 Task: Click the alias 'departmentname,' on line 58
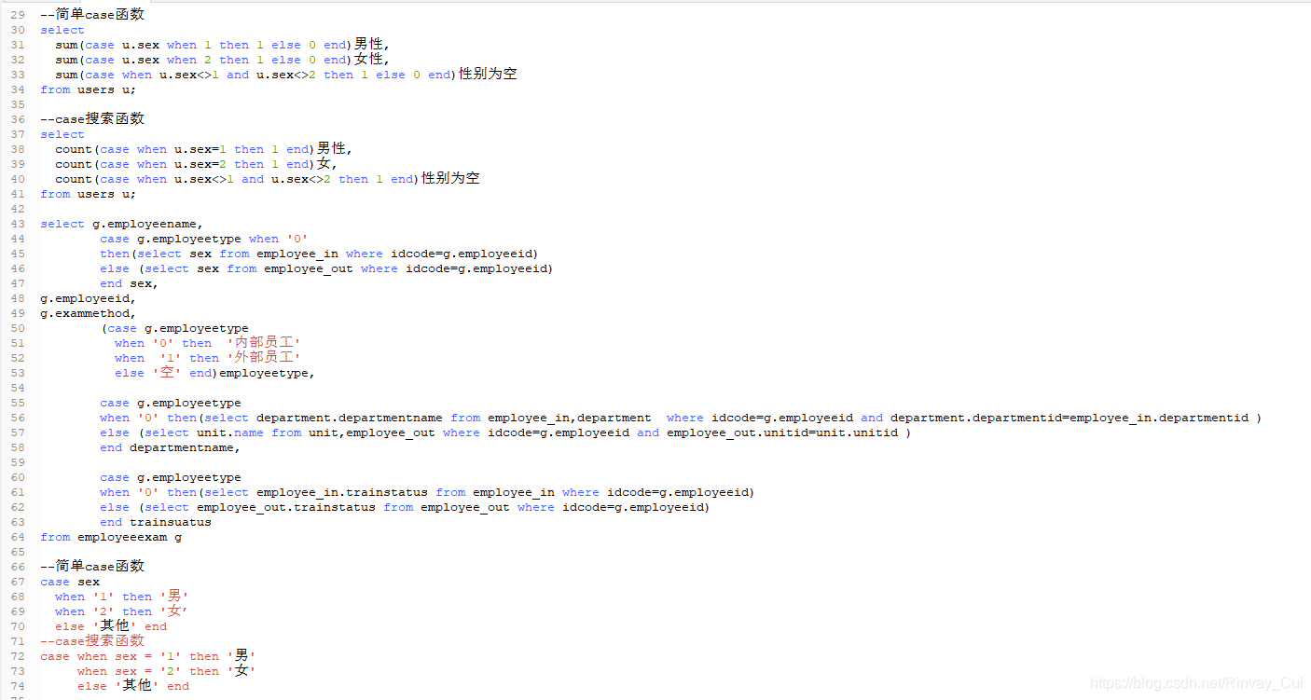185,447
